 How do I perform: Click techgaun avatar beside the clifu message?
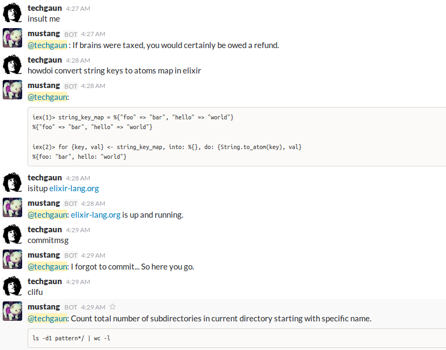pyautogui.click(x=12, y=286)
